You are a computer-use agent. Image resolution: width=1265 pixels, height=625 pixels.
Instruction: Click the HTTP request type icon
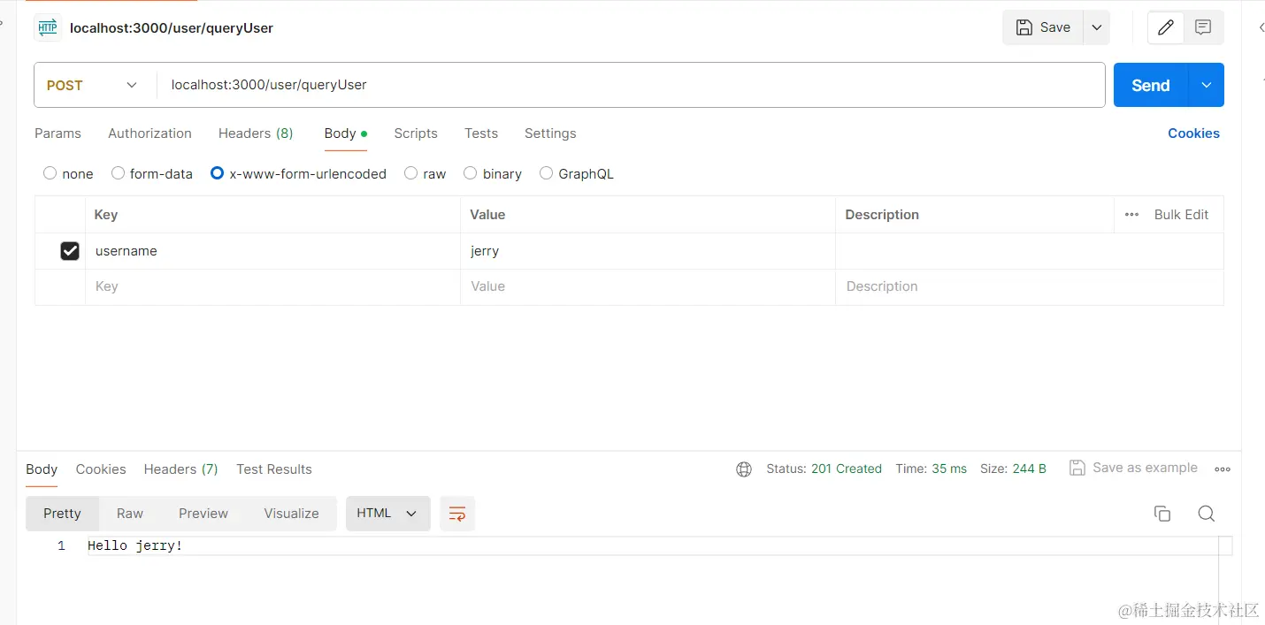click(x=48, y=27)
